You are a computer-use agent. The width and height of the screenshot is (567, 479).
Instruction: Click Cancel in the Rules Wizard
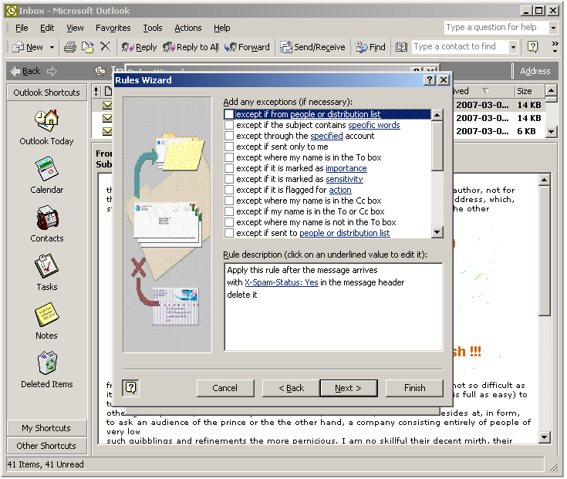(x=225, y=388)
